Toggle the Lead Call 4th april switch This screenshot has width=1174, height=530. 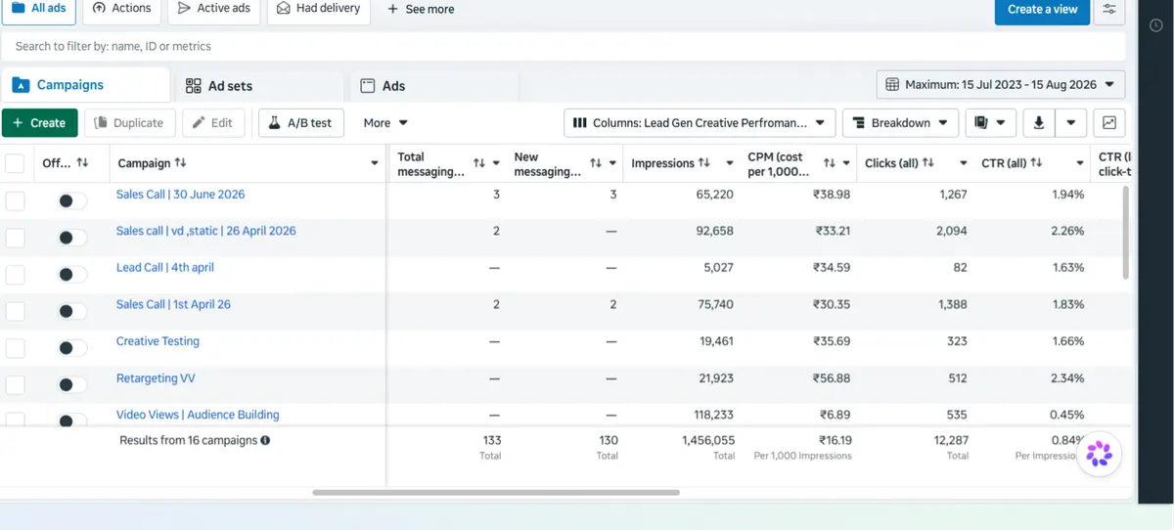coord(72,274)
